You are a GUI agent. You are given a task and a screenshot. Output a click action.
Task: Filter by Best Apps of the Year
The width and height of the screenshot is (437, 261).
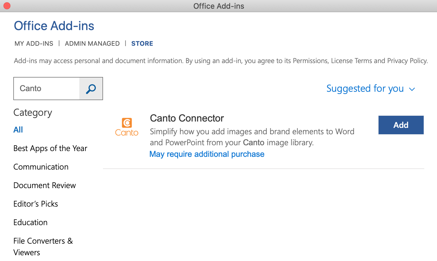click(50, 148)
